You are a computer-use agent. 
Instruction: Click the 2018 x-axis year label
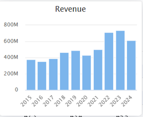tap(59, 101)
